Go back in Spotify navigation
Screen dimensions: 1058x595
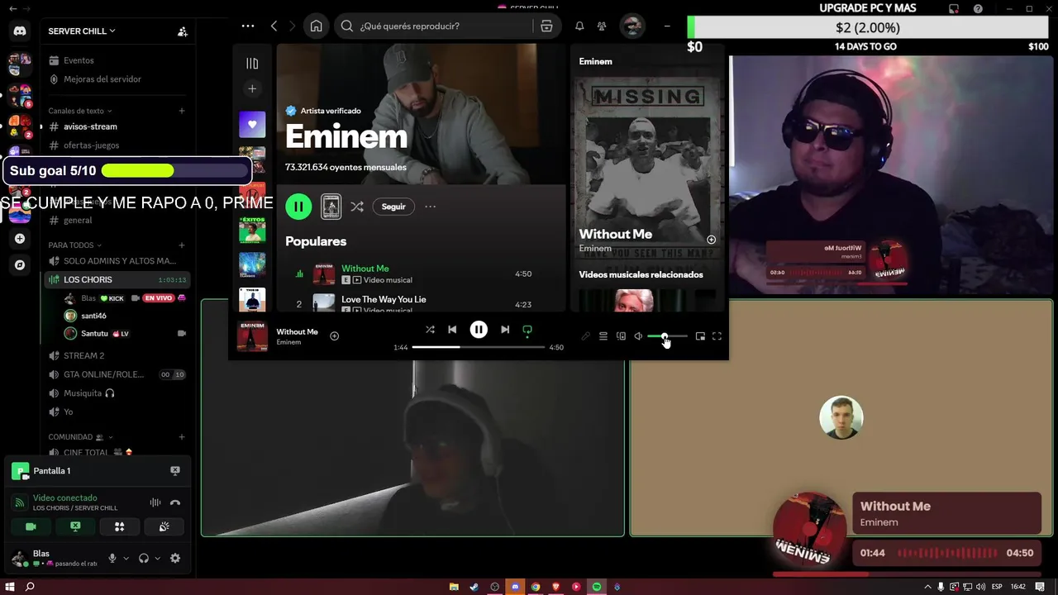[x=274, y=26]
